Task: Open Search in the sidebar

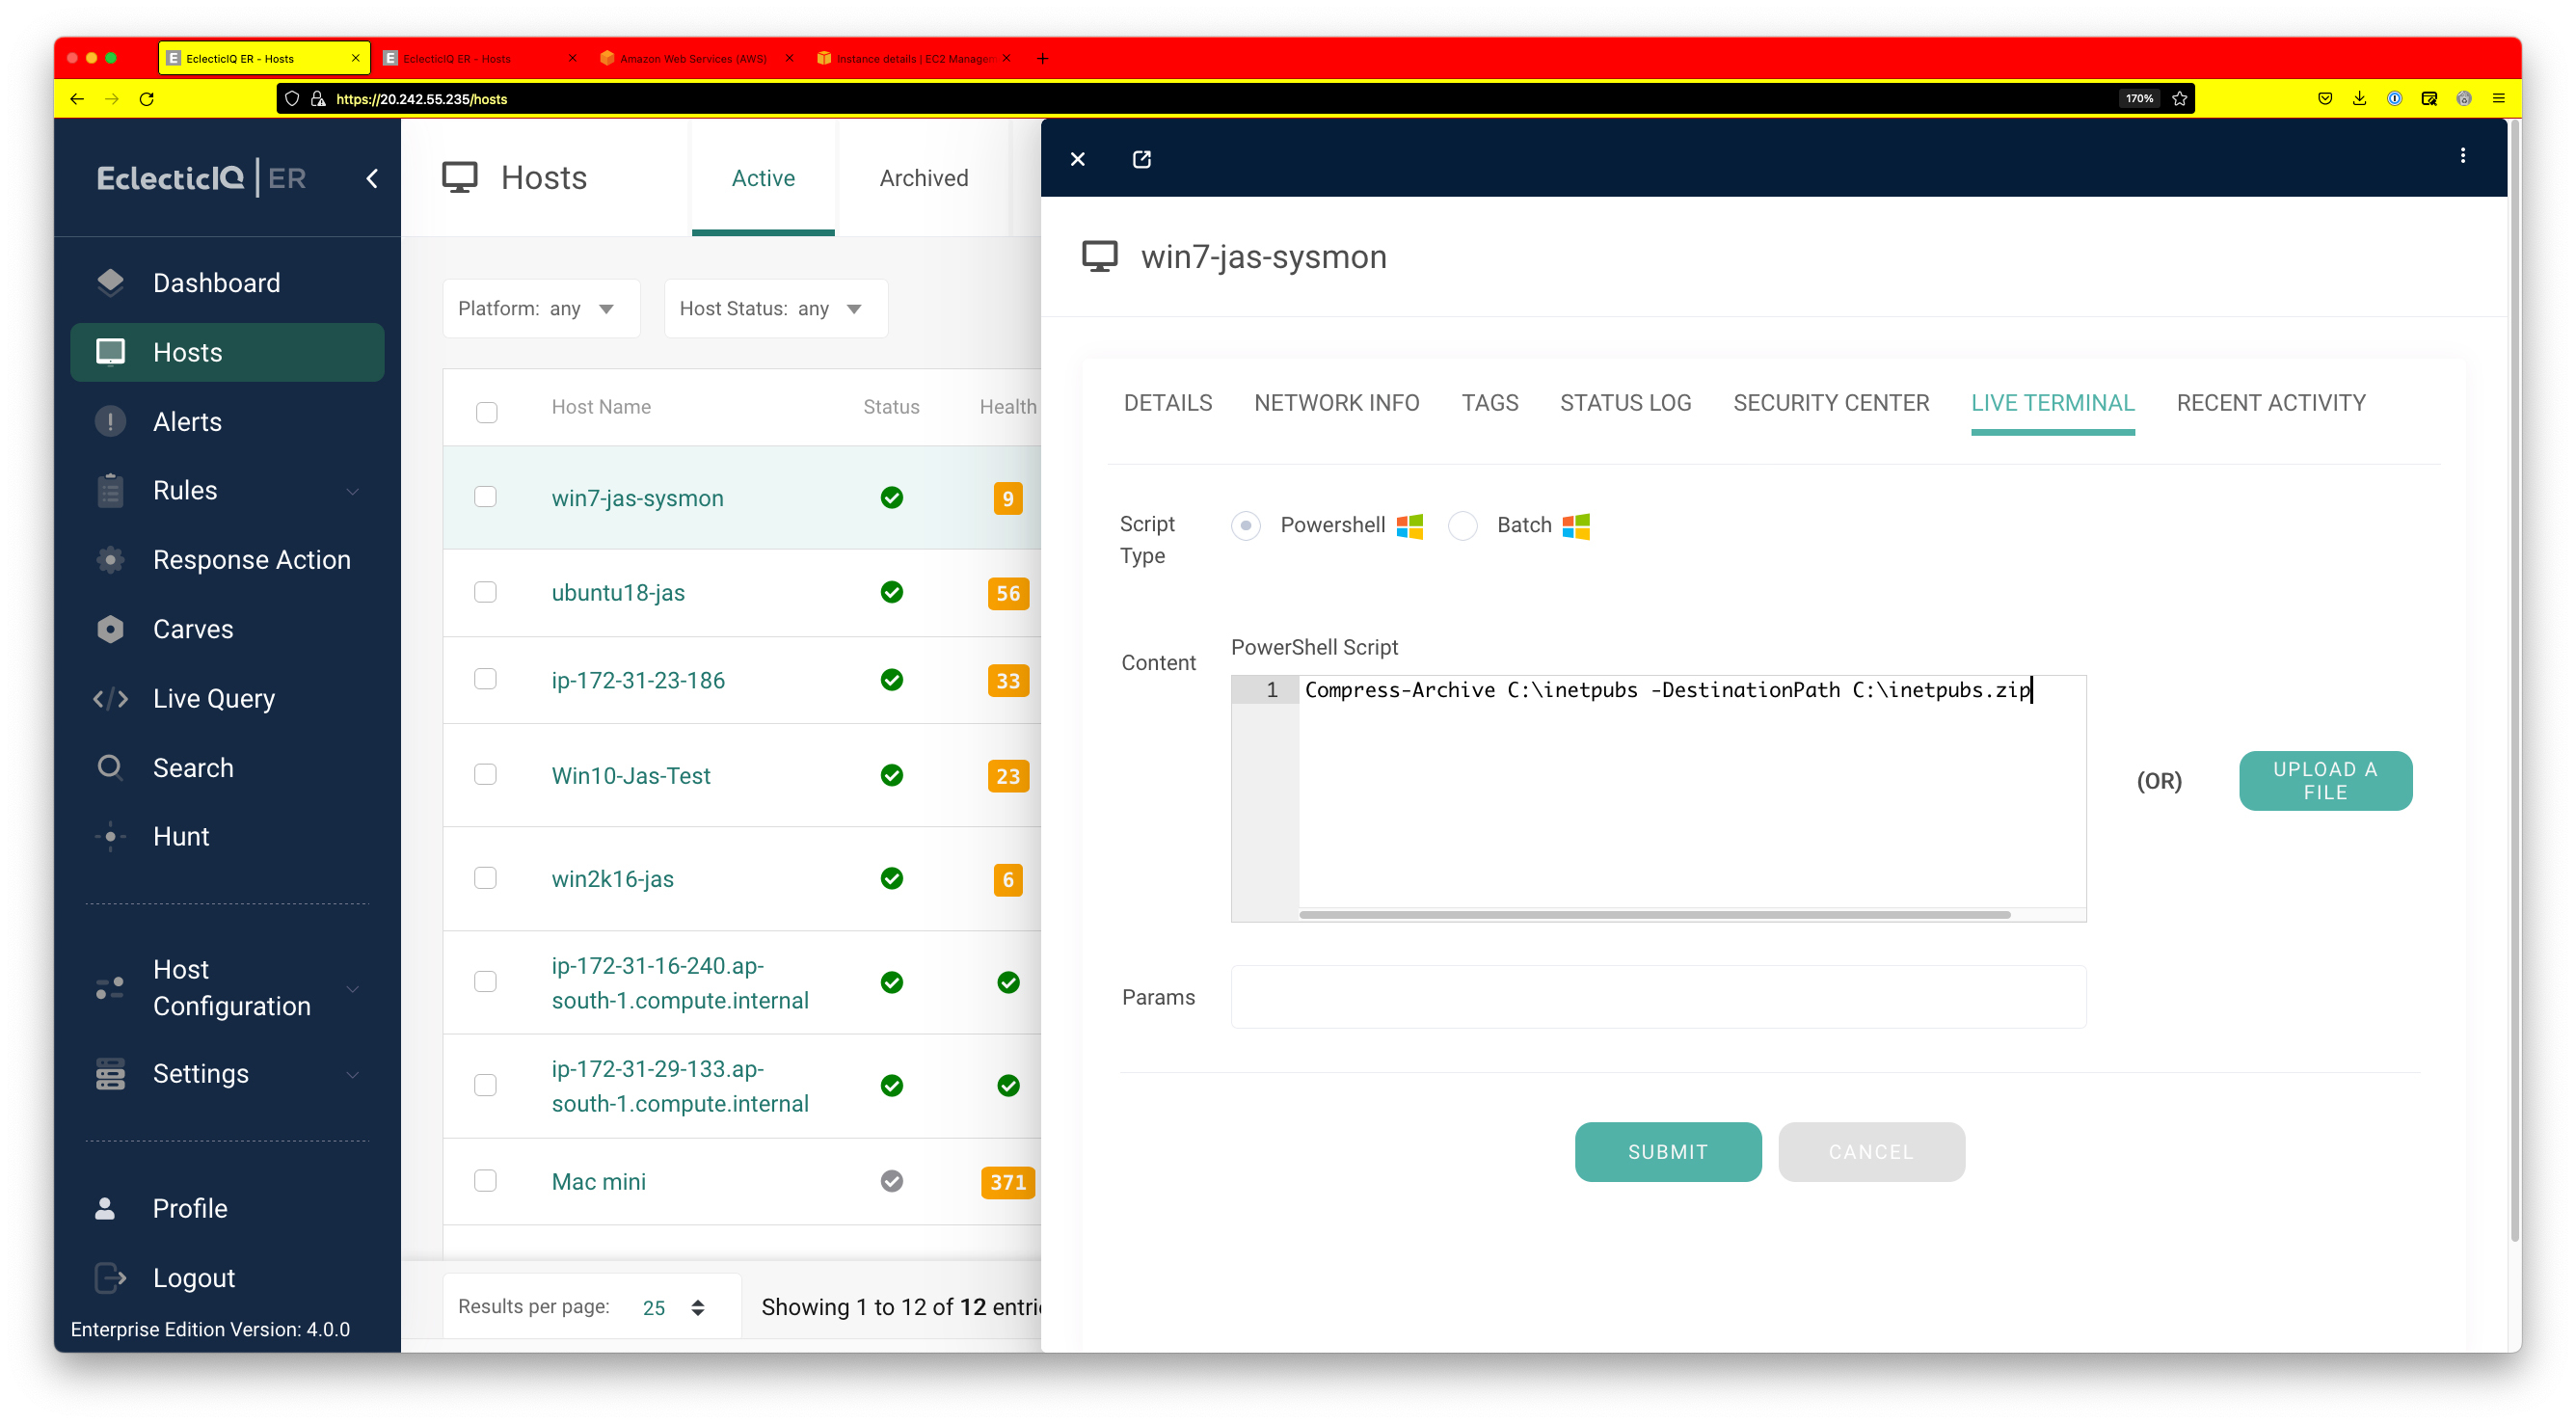Action: pos(227,768)
